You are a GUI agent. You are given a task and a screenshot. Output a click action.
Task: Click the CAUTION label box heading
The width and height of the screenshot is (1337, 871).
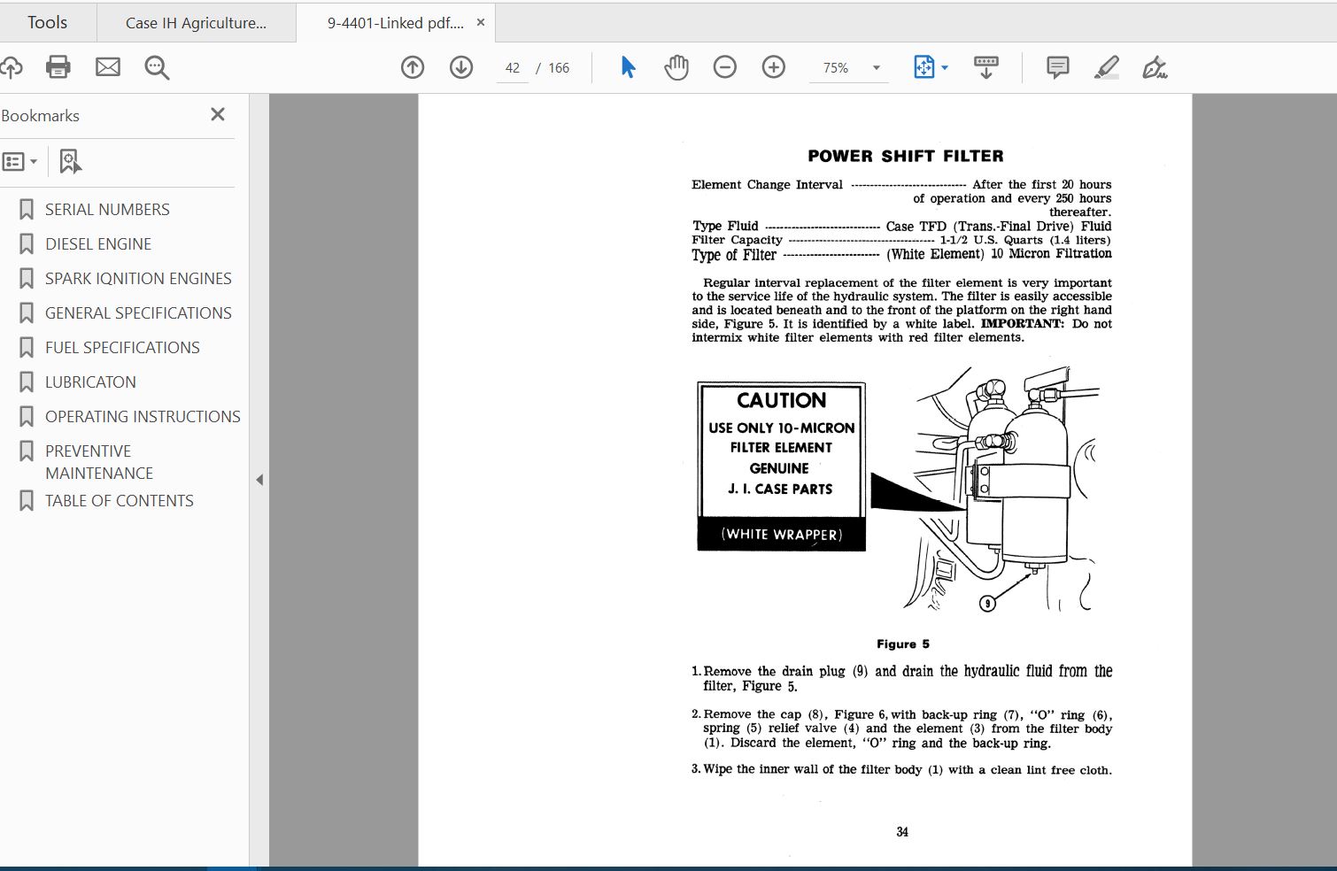coord(782,400)
